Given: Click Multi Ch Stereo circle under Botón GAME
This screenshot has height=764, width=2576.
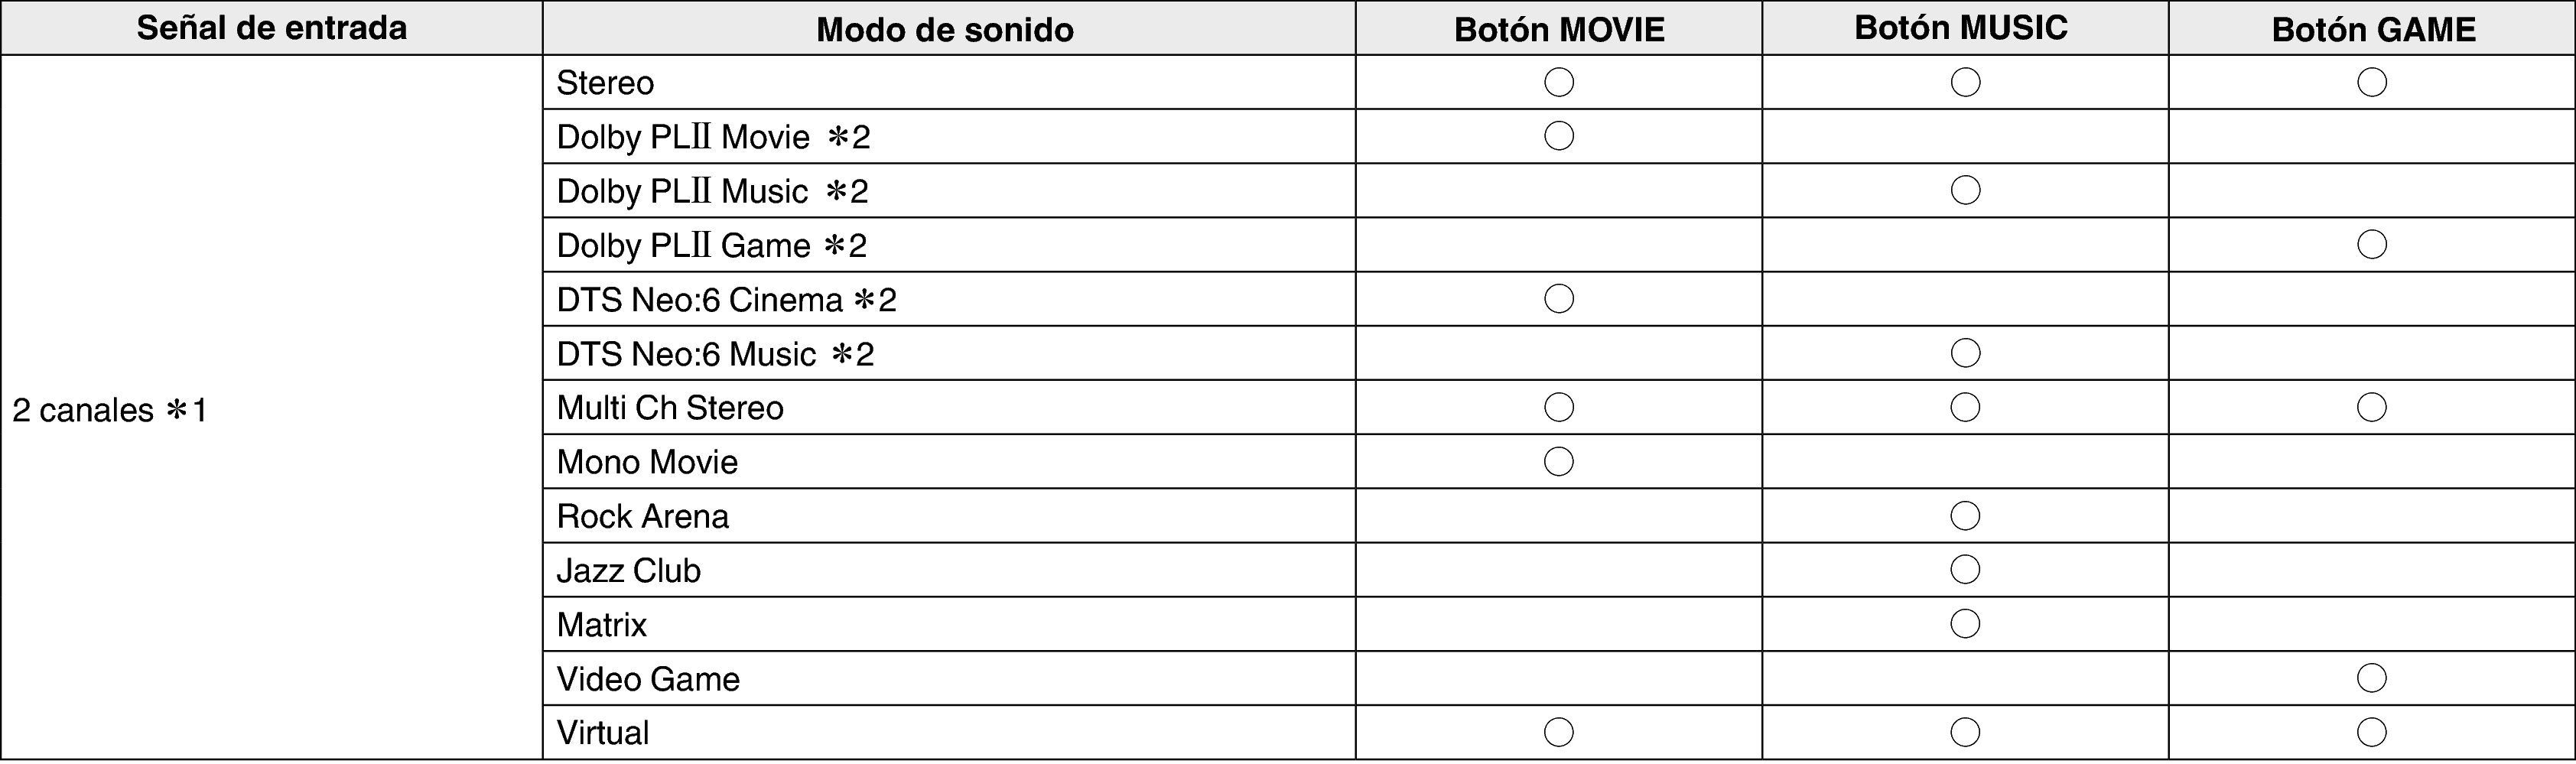Looking at the screenshot, I should click(2372, 407).
